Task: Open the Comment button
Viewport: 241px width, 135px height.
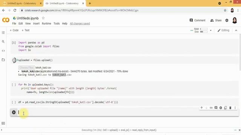Action: (197, 20)
